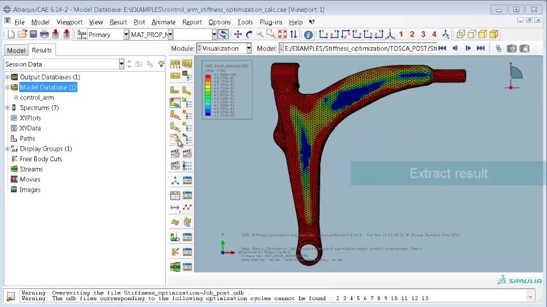Image resolution: width=547 pixels, height=307 pixels.
Task: Jump to the first frame
Action: click(x=442, y=48)
